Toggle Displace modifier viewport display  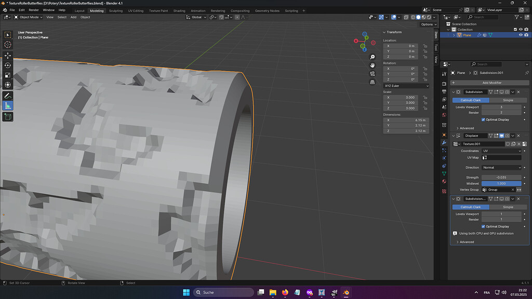coord(501,135)
